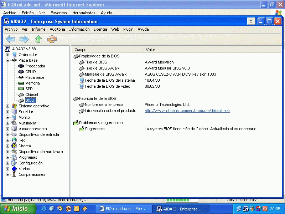Click the Configuración icon in tree
Image resolution: width=285 pixels, height=214 pixels.
(14, 163)
